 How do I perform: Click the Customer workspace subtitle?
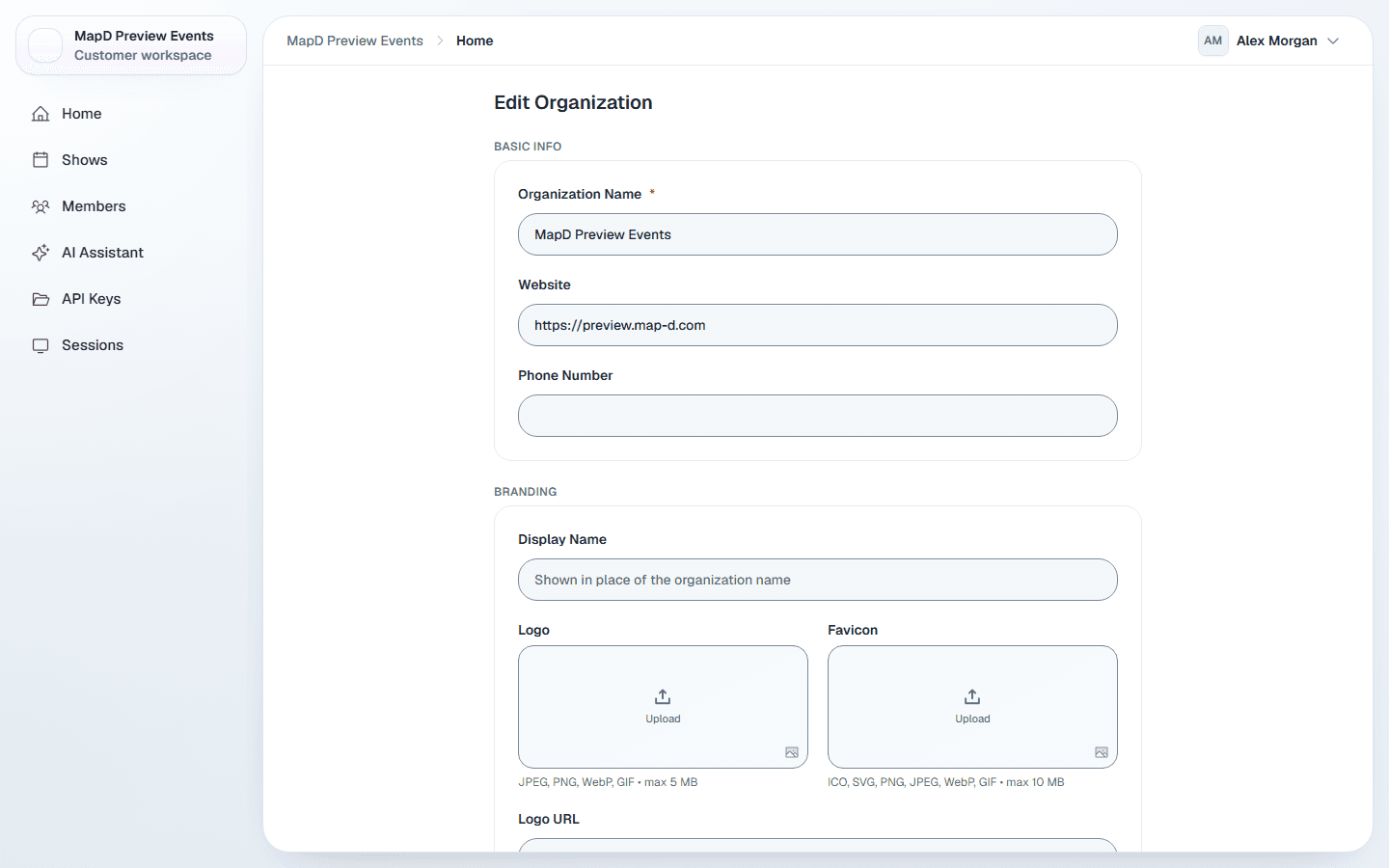coord(143,55)
